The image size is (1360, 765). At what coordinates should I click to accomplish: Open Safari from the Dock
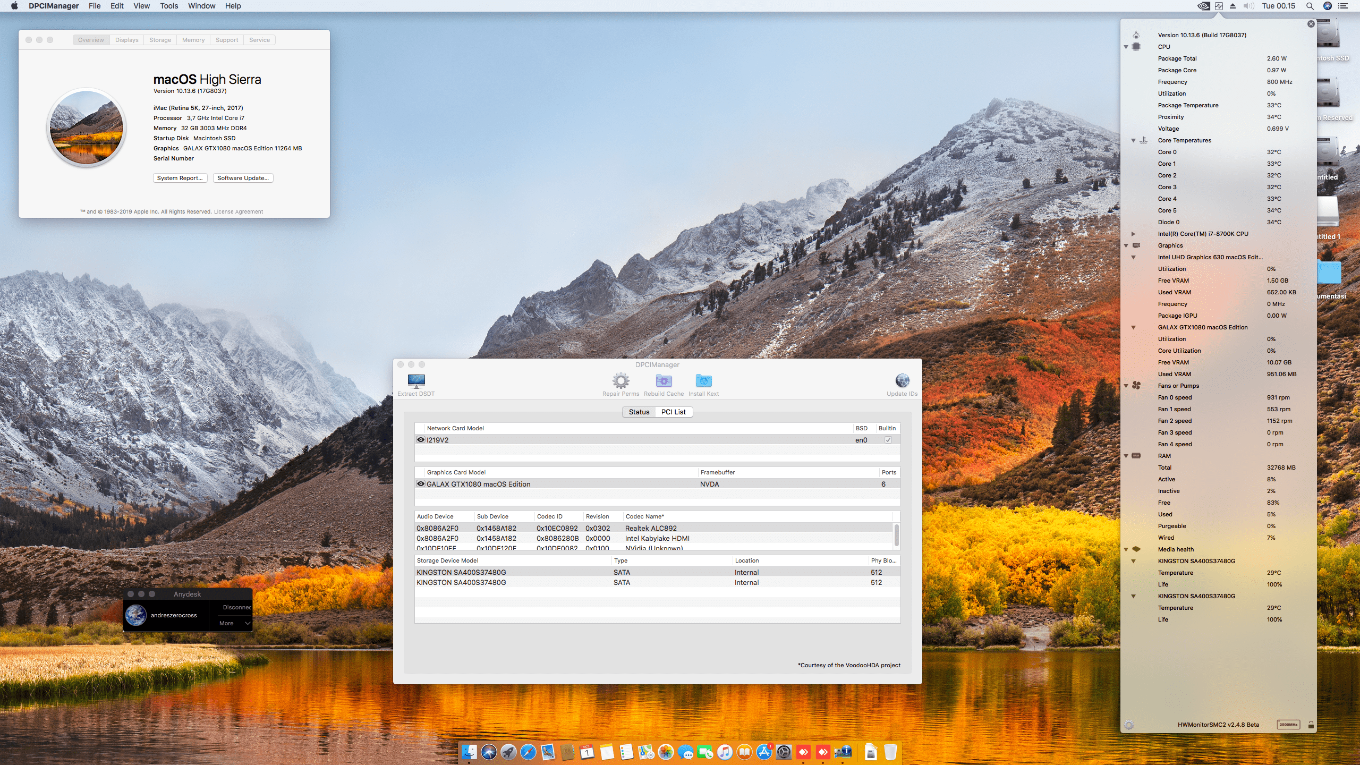(528, 752)
